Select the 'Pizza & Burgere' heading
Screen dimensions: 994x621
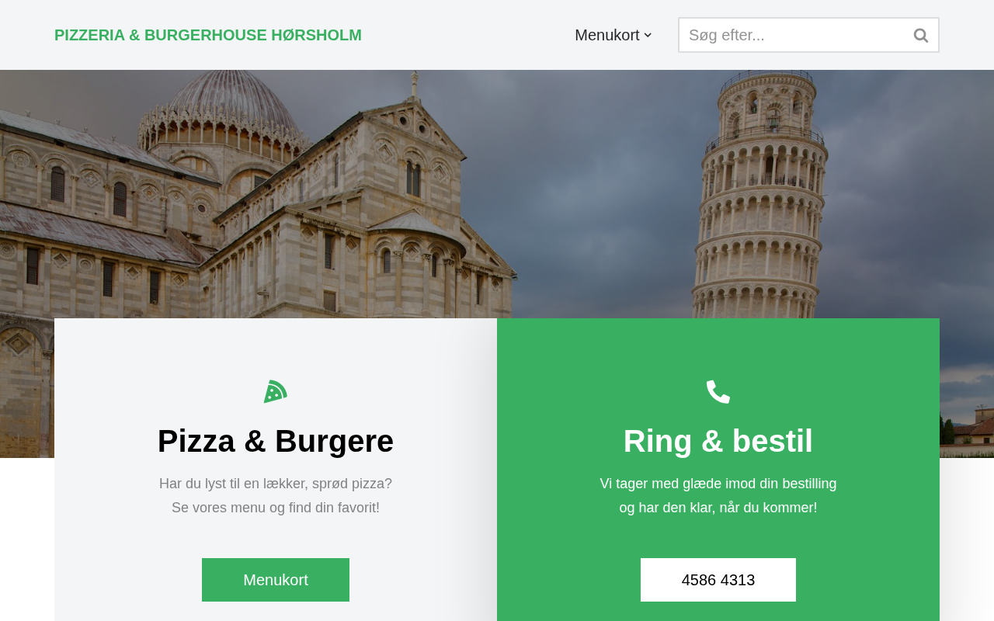pos(276,441)
